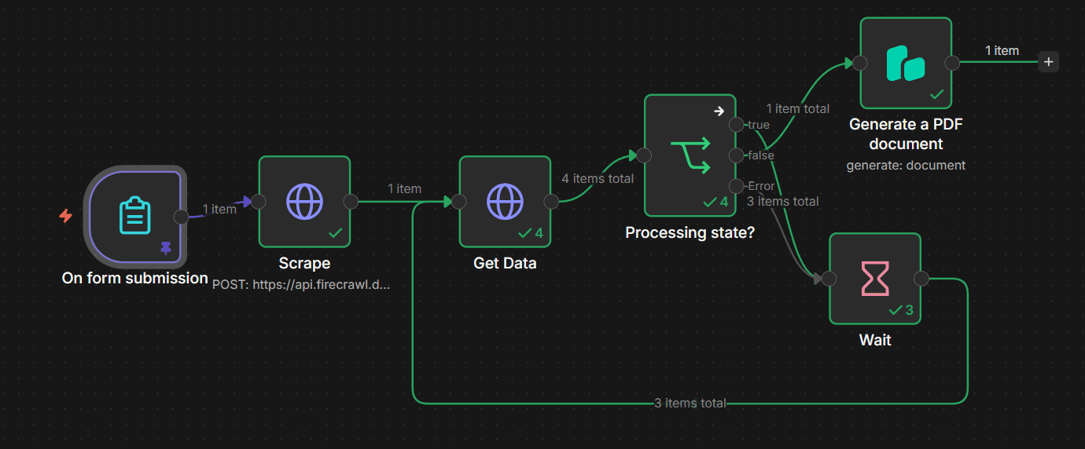Viewport: 1085px width, 449px height.
Task: Select the Wait hourglass node
Action: tap(875, 278)
